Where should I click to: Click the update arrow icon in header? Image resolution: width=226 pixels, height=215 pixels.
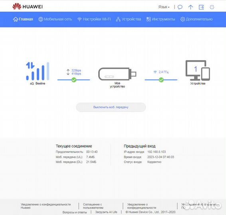pos(190,7)
